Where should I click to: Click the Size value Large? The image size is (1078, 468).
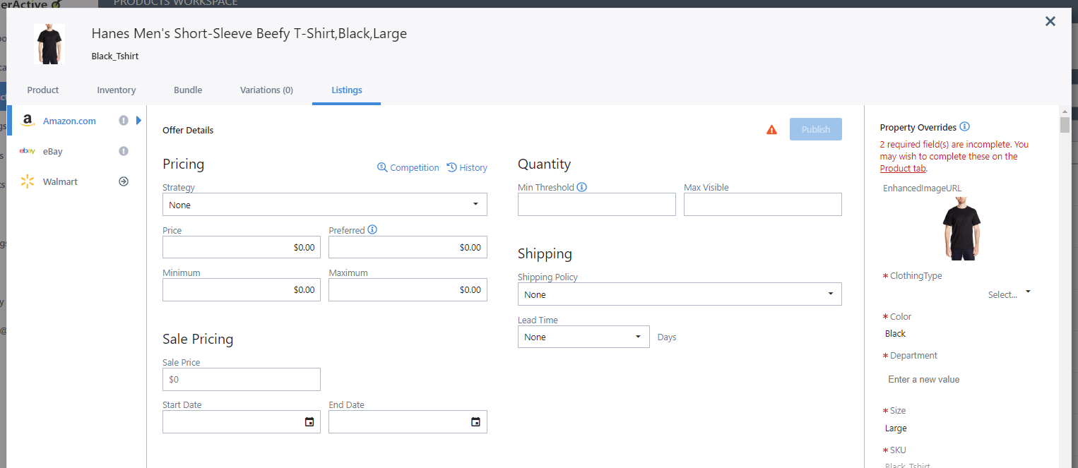896,428
